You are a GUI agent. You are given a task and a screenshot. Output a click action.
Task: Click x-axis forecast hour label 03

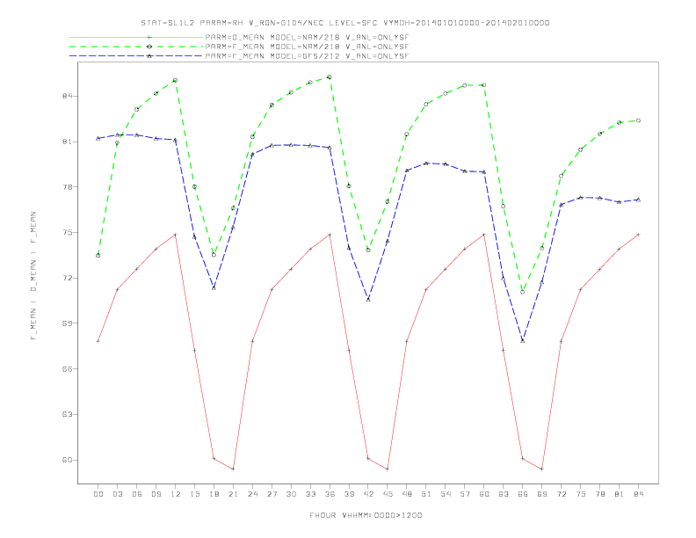pyautogui.click(x=117, y=494)
